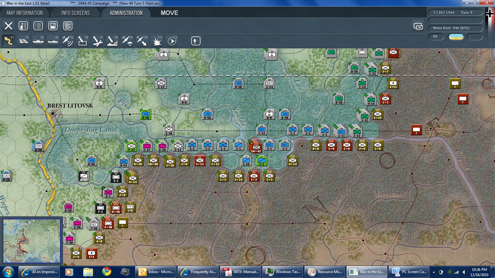Select Brest Litovsk city on the map
This screenshot has width=495, height=278.
[53, 114]
